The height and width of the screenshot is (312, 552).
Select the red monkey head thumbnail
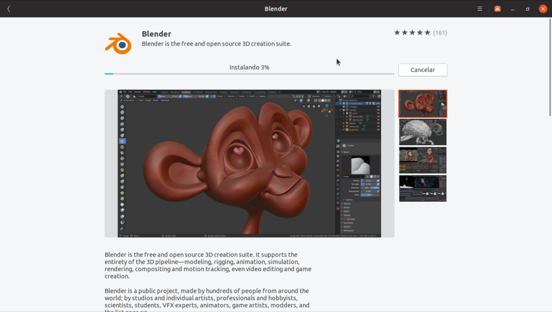click(x=423, y=104)
